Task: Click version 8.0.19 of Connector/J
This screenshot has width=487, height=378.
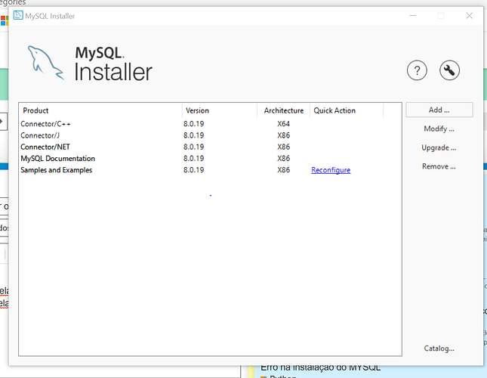Action: 193,135
